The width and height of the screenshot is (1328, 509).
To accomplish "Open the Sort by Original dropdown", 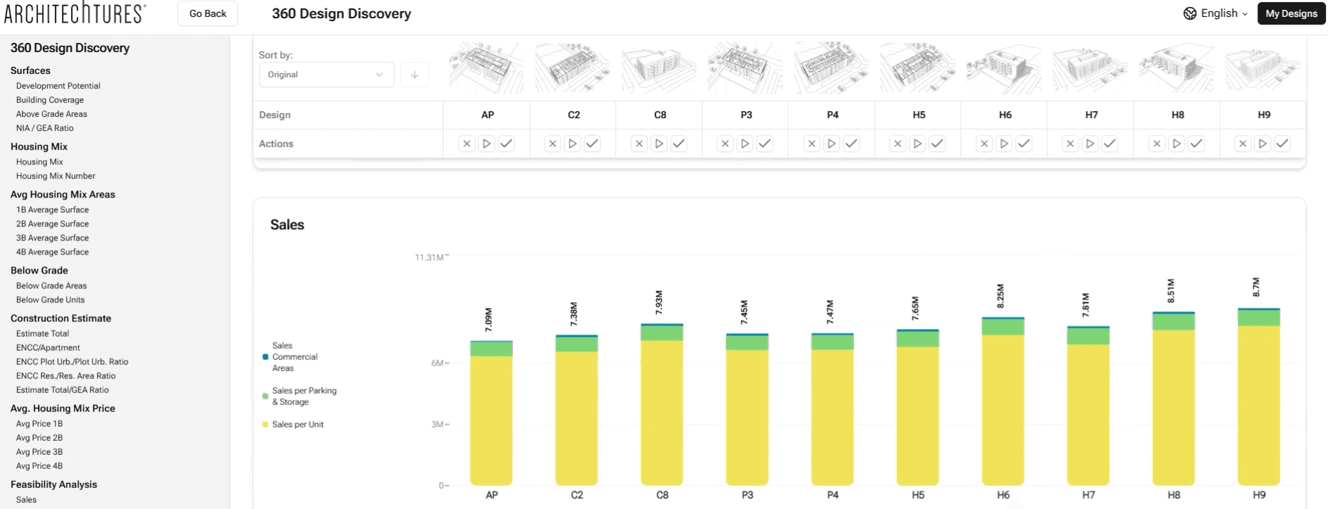I will (326, 75).
